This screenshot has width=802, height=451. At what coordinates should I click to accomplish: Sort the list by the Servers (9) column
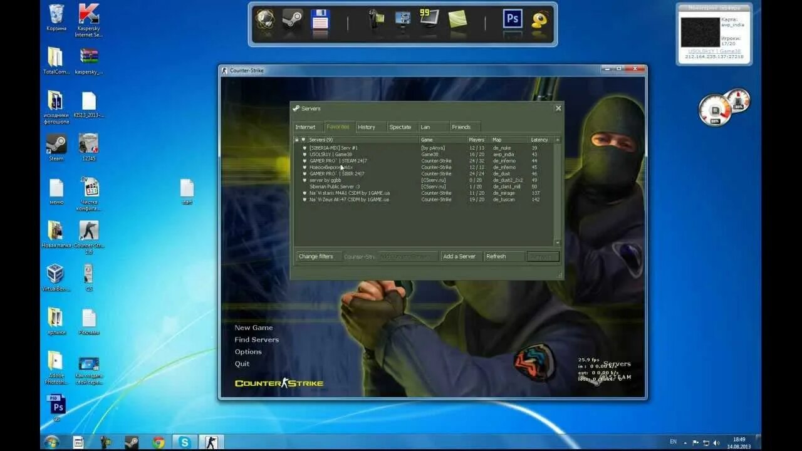tap(363, 140)
